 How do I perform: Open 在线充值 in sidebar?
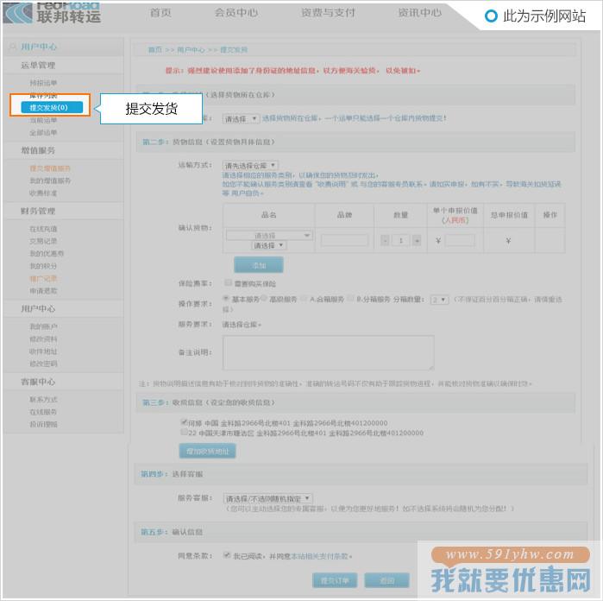43,229
